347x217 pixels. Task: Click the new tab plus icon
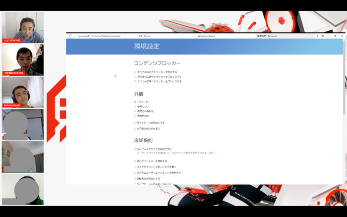pos(317,36)
